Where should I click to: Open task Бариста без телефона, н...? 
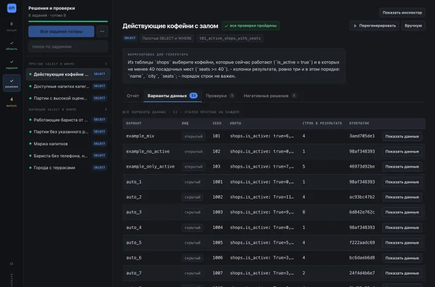pyautogui.click(x=68, y=156)
